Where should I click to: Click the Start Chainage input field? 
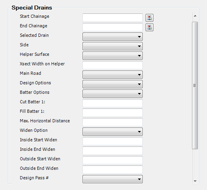(113, 17)
